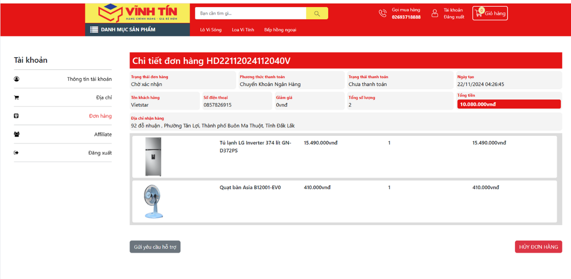Click the refrigerator unit price 15.490.000vnđ
This screenshot has width=571, height=279.
(x=321, y=143)
